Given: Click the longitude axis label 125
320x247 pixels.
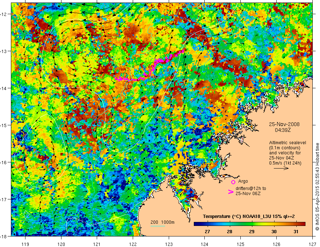Looking at the screenshot, I should tap(241, 244).
